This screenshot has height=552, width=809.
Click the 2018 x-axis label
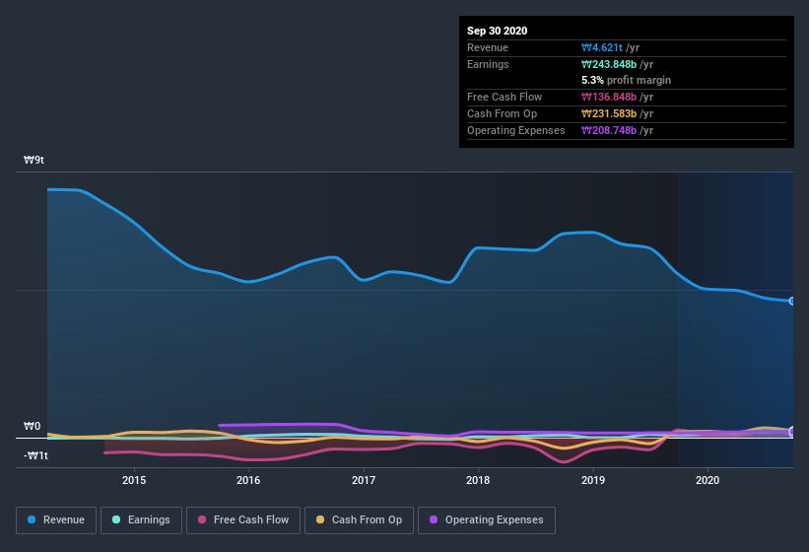478,480
